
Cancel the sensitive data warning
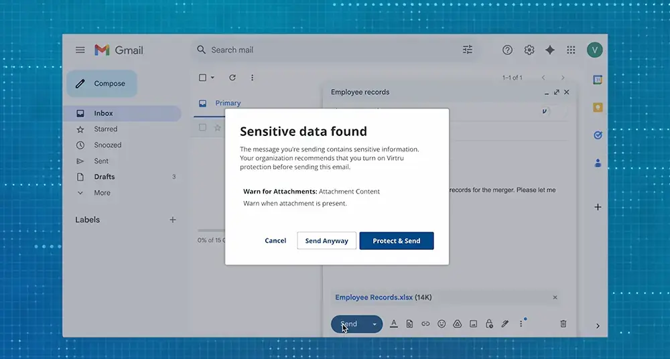pos(275,240)
